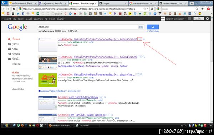Preview bbs.animeox.com result with magnifier icon
The image size is (214, 135).
click(144, 57)
